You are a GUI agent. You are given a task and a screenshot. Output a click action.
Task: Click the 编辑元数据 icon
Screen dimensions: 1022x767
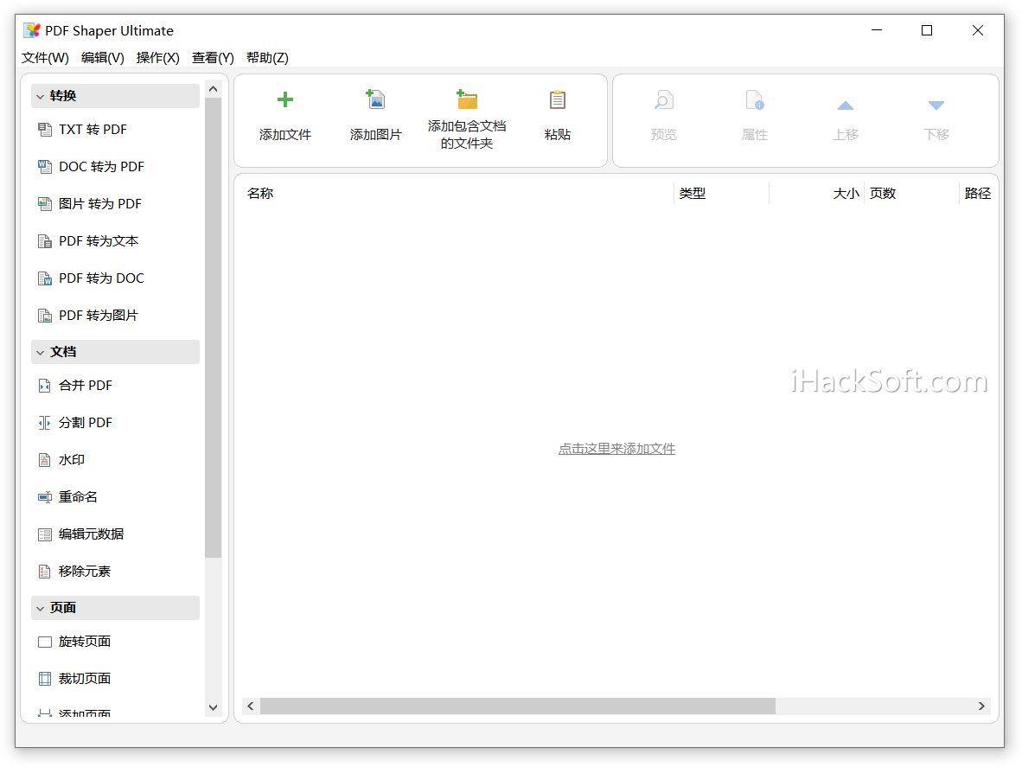tap(45, 534)
